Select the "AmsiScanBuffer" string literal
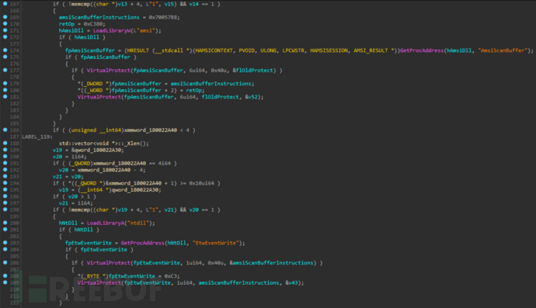This screenshot has height=308, width=536. tap(503, 50)
